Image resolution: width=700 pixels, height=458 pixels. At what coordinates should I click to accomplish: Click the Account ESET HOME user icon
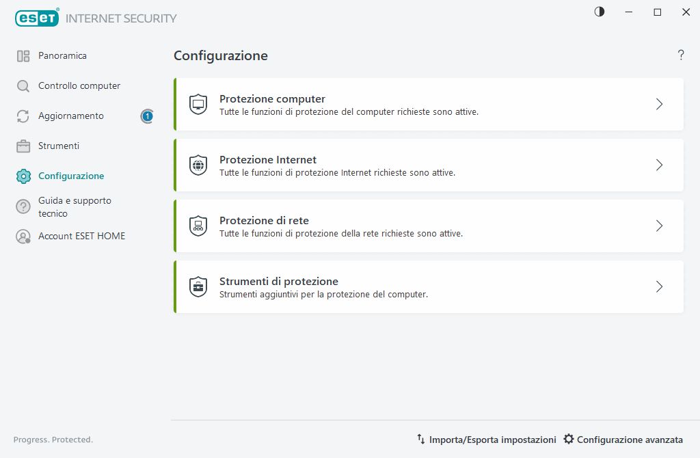(23, 237)
